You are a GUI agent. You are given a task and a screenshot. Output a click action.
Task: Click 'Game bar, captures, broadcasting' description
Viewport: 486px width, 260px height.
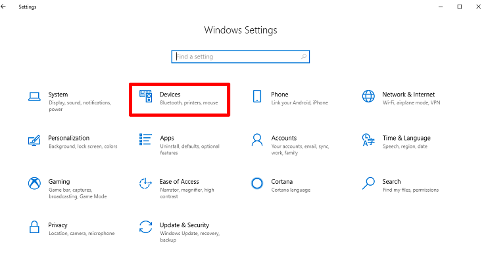pyautogui.click(x=78, y=193)
